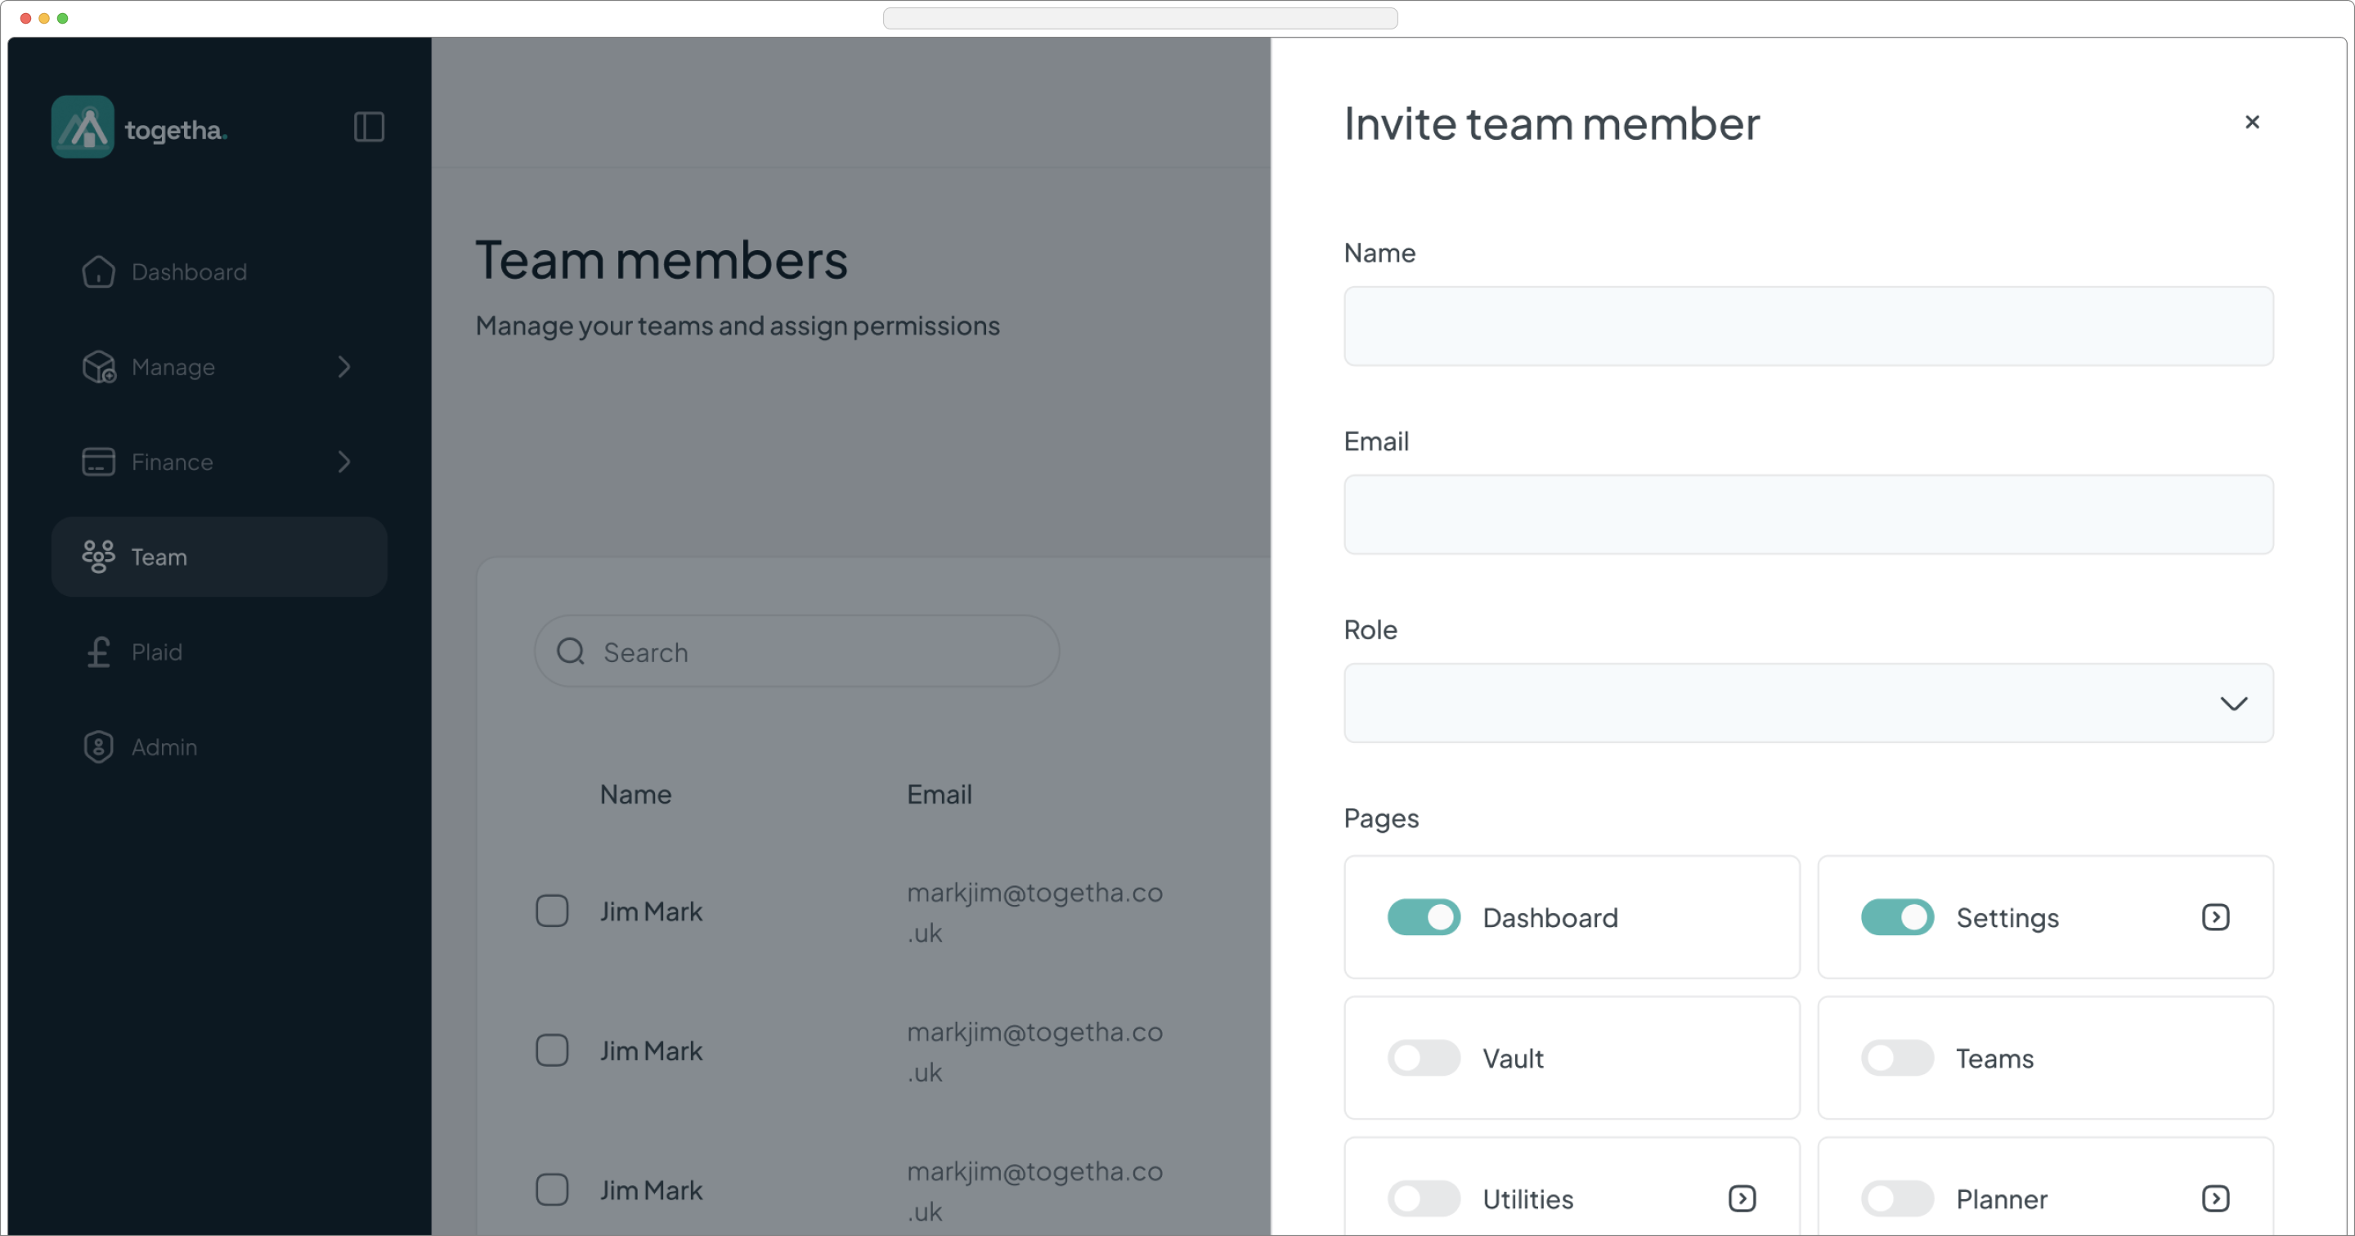Click the Manage box icon in sidebar
This screenshot has height=1236, width=2355.
point(99,366)
